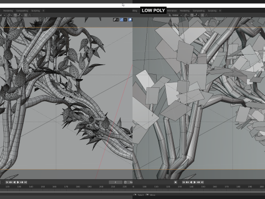This screenshot has width=265, height=199.
Task: Jump to next keyframe in left timeline
Action: click(22, 182)
